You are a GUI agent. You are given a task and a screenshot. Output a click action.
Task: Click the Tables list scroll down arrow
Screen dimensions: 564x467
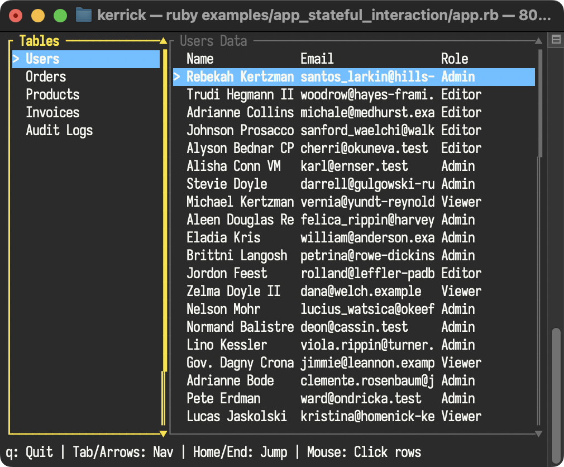click(163, 433)
